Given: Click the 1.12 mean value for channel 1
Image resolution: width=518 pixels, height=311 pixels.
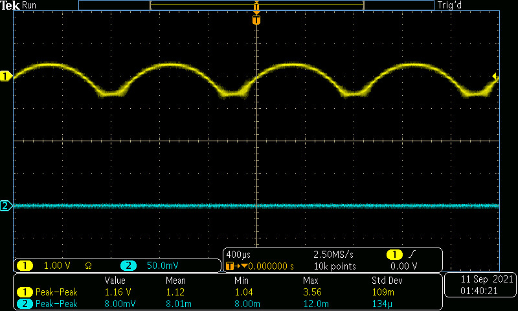Looking at the screenshot, I should coord(175,292).
